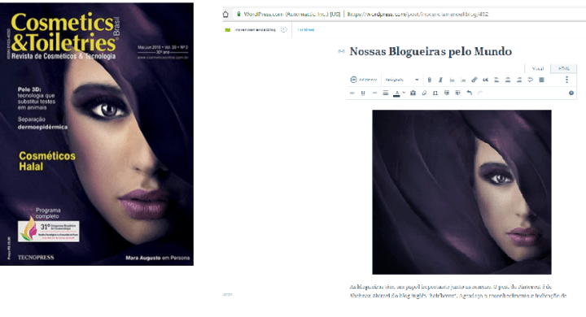Click the Add media button
Viewport: 586px width, 317px height.
click(x=363, y=80)
